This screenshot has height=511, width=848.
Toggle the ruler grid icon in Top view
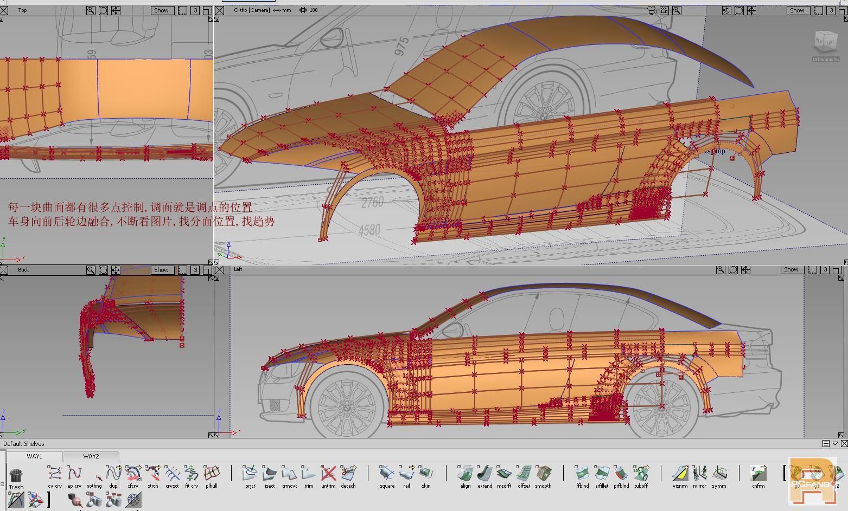[183, 10]
